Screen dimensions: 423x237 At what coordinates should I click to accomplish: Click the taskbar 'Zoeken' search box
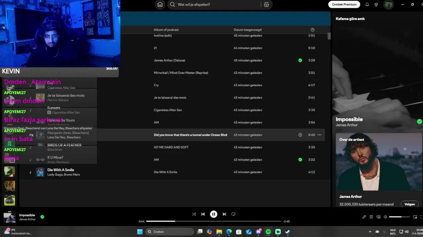pyautogui.click(x=170, y=232)
